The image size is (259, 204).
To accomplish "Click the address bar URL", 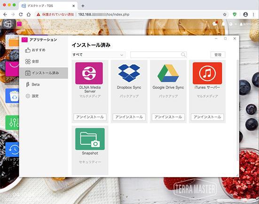I will 103,15.
